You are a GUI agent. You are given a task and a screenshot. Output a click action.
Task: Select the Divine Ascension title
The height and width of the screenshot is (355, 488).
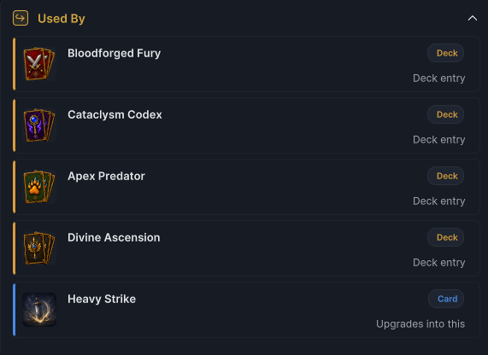114,237
